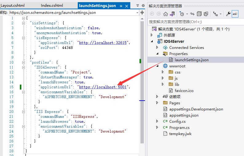Image resolution: width=244 pixels, height=156 pixels.
Task: Toggle the Preview Selected Items button
Action: tap(235, 14)
